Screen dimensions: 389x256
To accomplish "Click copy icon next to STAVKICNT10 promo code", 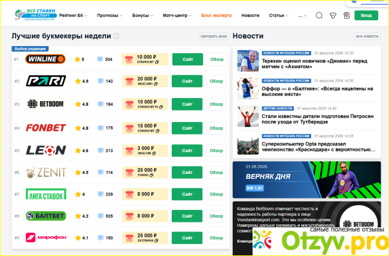I will 161,107.
